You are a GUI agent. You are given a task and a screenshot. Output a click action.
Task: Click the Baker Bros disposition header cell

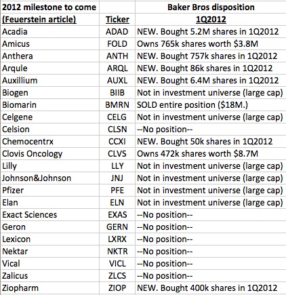click(211, 7)
